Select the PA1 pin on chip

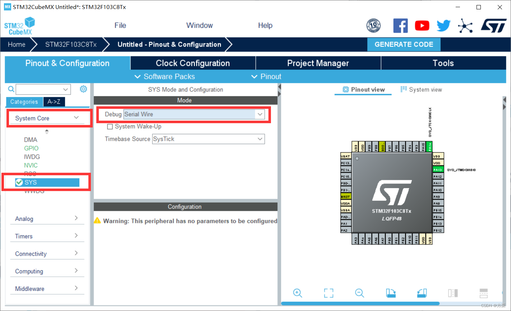coord(346,223)
